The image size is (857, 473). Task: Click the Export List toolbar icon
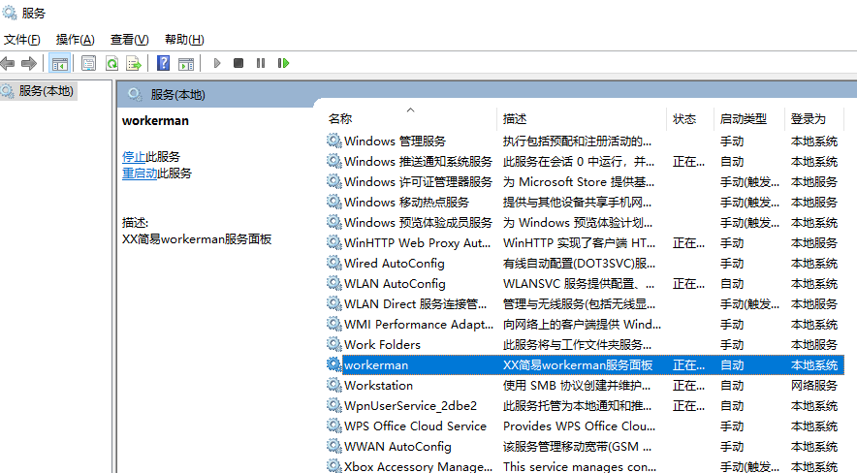click(x=134, y=63)
